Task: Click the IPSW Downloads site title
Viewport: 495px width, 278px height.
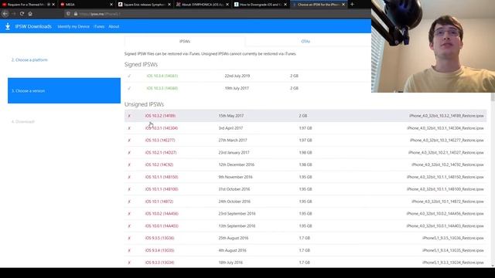Action: [33, 26]
